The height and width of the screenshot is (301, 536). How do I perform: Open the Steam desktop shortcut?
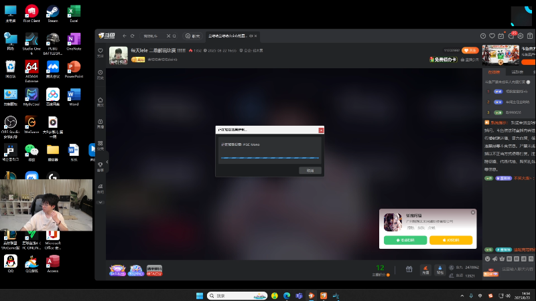click(53, 13)
